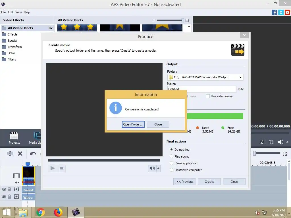Click the timeline split icon
291x218 pixels.
pyautogui.click(x=10, y=154)
